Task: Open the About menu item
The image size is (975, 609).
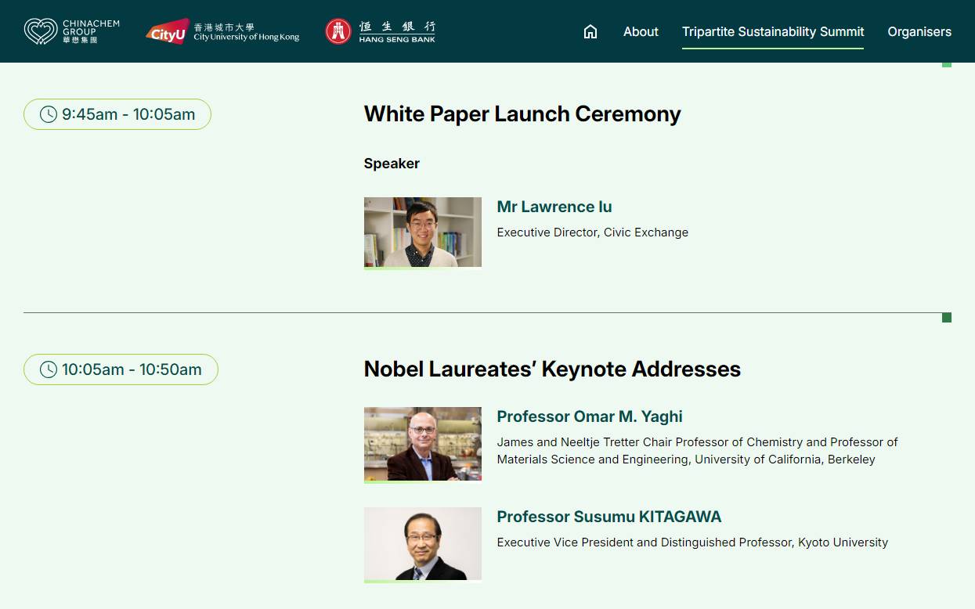Action: point(641,32)
